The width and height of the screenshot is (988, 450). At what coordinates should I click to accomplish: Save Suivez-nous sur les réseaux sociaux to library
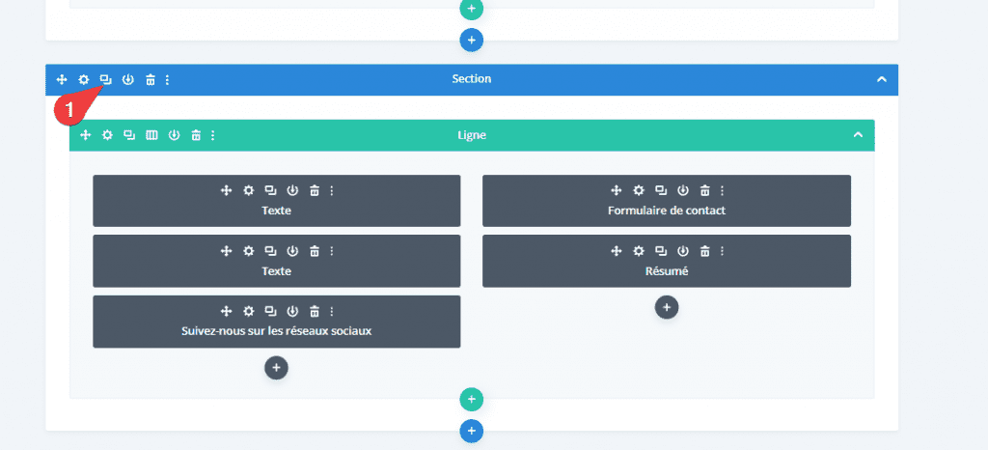(x=292, y=311)
